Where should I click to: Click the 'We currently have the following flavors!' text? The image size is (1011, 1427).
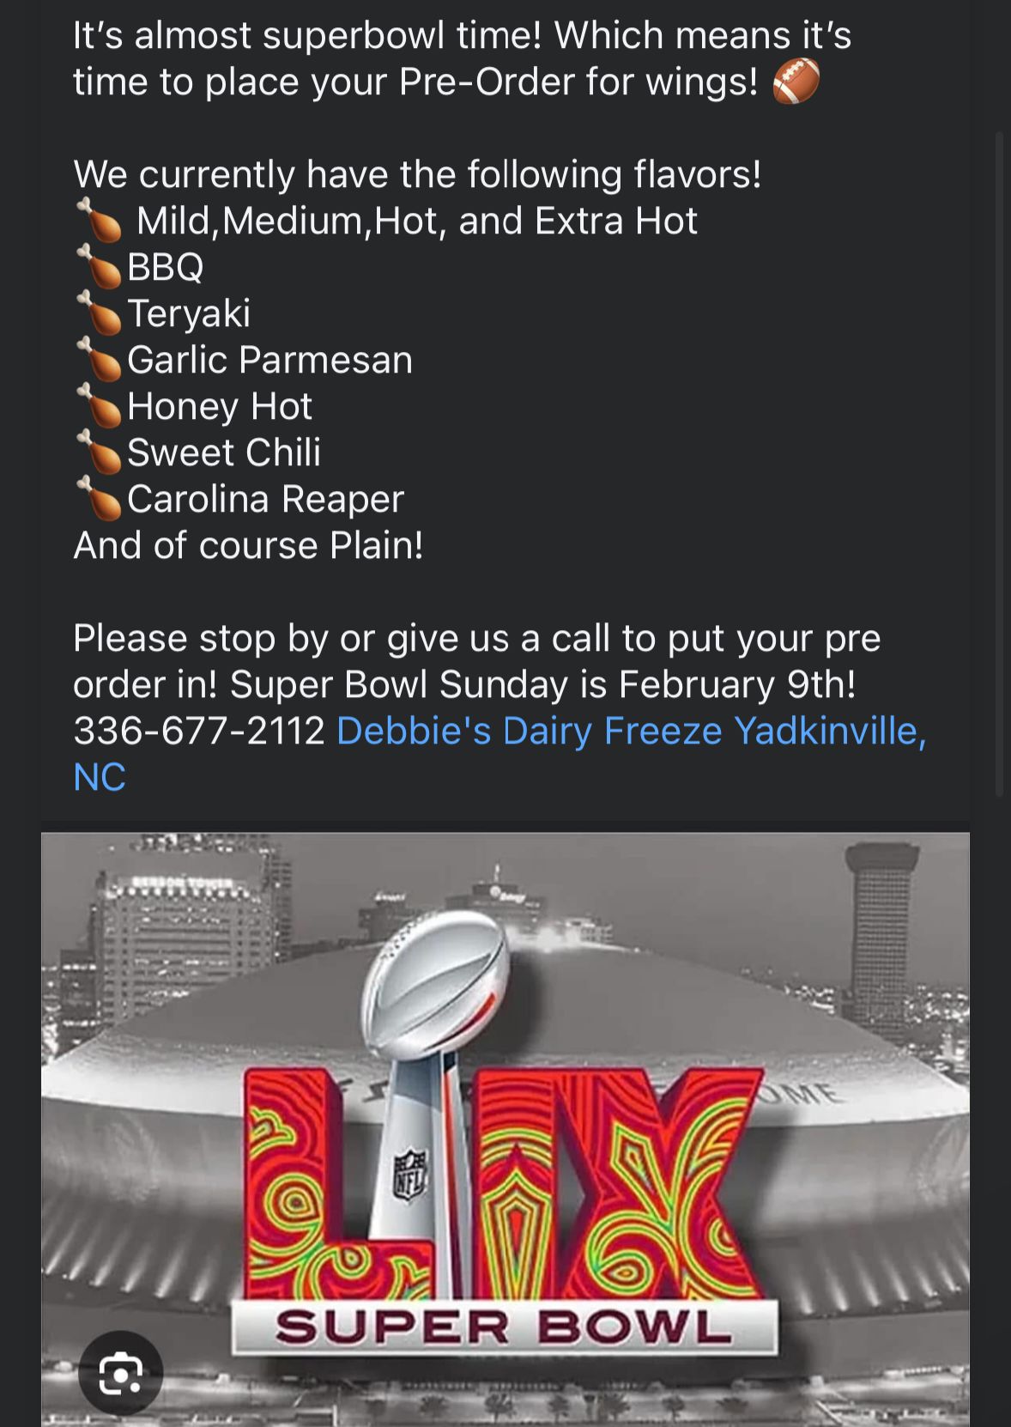point(417,174)
